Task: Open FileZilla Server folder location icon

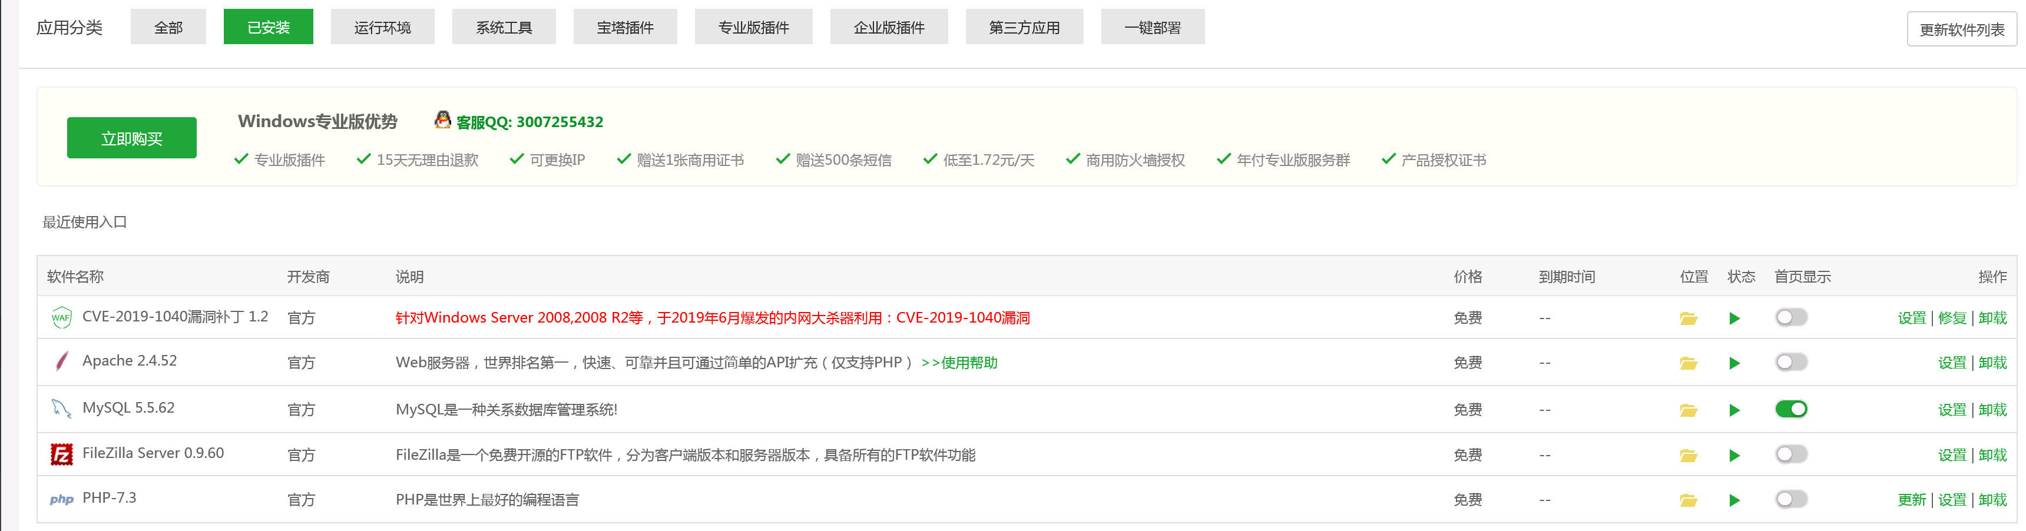Action: [x=1688, y=456]
